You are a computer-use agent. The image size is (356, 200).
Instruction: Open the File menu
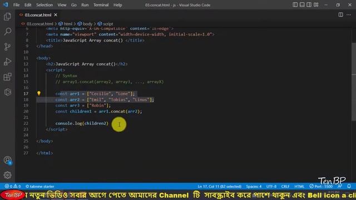coord(16,5)
